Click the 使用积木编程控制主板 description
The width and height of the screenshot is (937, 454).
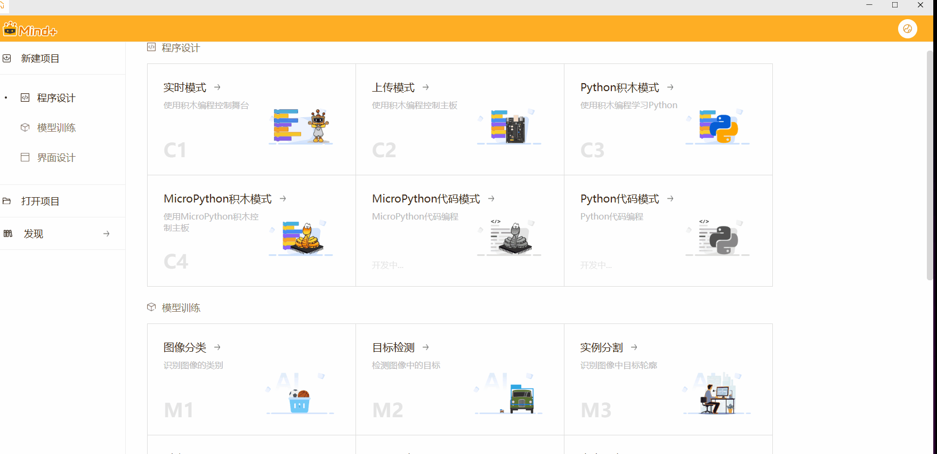pos(414,106)
